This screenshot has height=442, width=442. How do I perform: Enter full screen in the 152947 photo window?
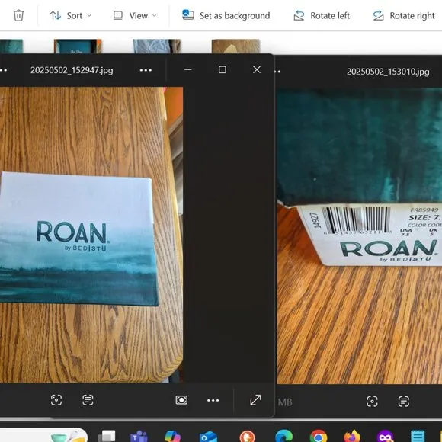255,400
